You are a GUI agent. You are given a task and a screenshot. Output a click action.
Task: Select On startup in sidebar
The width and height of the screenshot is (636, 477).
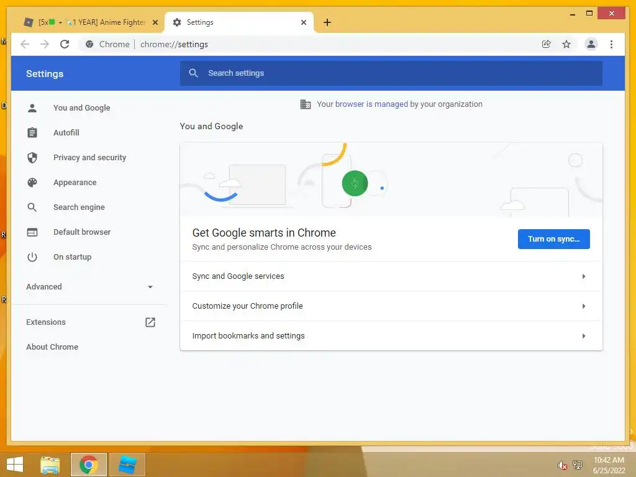click(x=72, y=257)
